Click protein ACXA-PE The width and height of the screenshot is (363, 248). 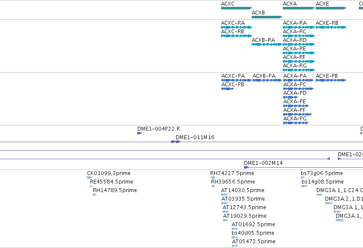[x=296, y=106]
